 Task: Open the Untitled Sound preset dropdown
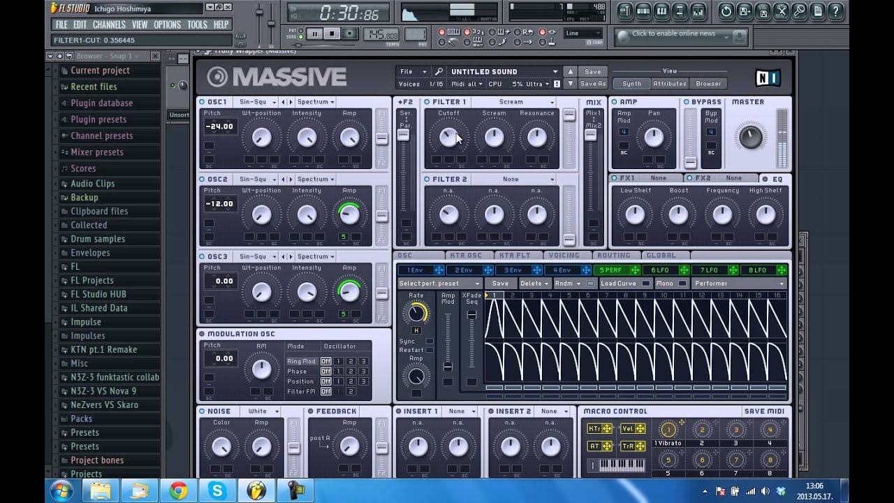click(x=504, y=71)
